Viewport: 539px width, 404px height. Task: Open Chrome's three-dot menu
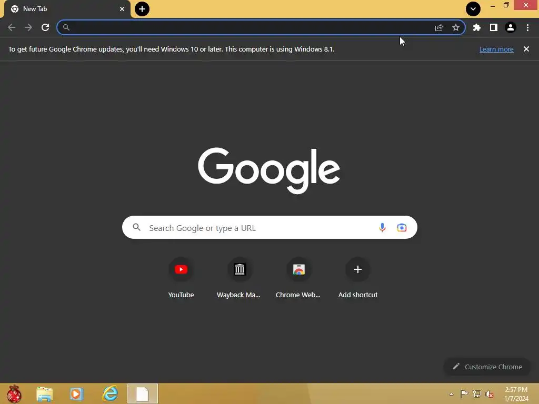click(527, 27)
